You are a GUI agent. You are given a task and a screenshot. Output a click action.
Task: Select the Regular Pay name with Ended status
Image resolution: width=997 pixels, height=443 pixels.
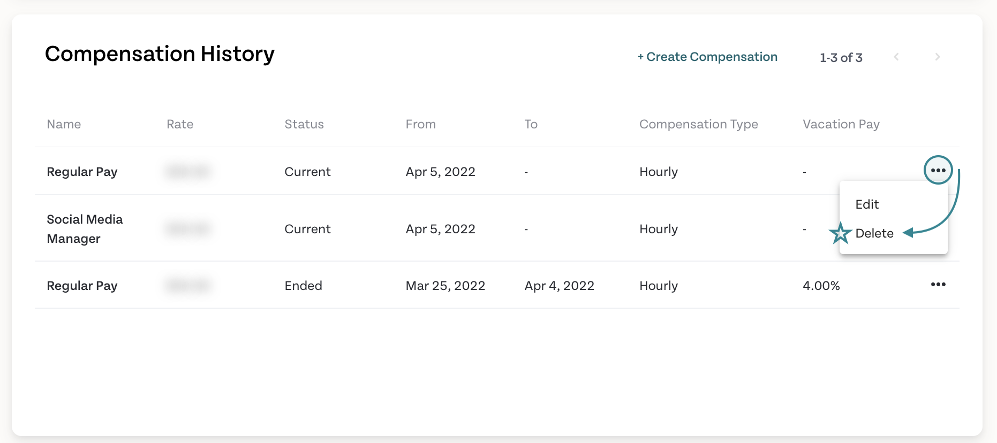click(82, 286)
